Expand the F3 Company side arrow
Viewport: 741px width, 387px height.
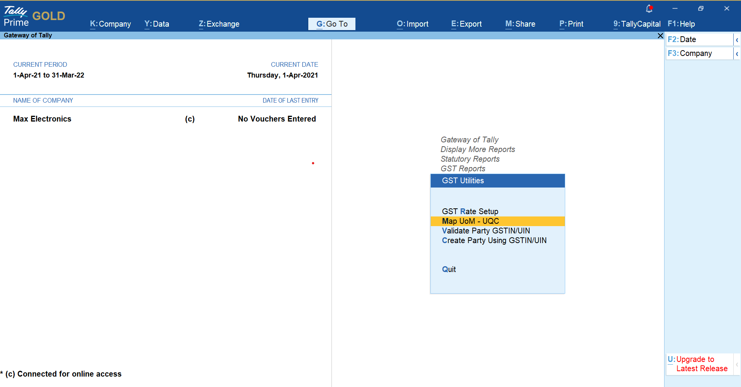coord(737,54)
